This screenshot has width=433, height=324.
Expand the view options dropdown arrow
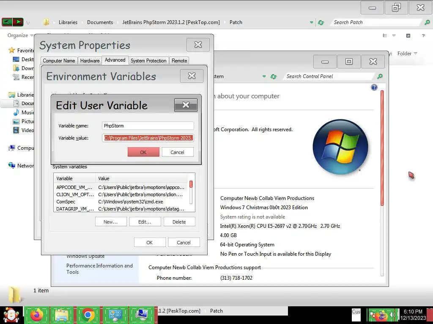tap(394, 35)
